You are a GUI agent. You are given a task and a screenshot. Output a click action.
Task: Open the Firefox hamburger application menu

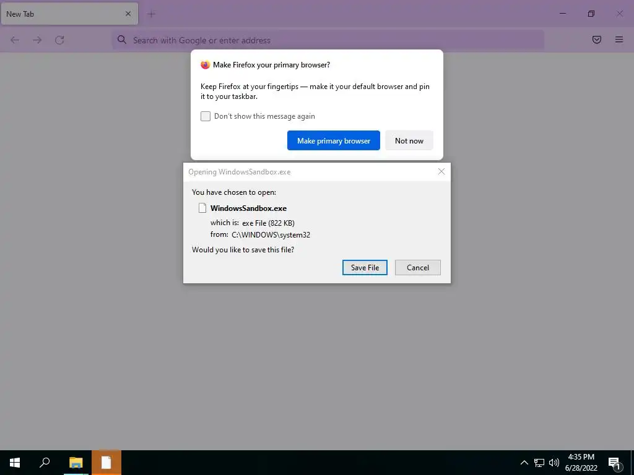[619, 40]
